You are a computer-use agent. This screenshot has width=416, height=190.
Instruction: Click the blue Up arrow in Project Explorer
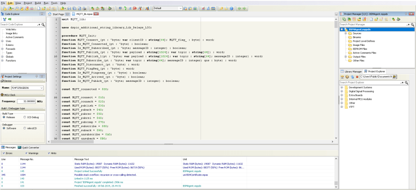point(352,77)
